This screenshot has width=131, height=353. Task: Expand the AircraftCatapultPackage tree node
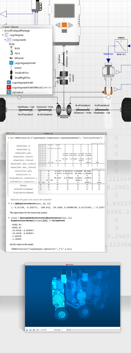(x=3, y=31)
